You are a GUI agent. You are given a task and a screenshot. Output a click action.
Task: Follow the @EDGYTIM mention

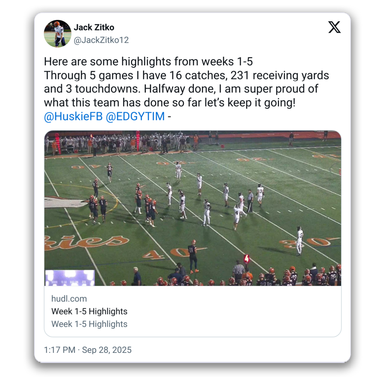pos(135,116)
